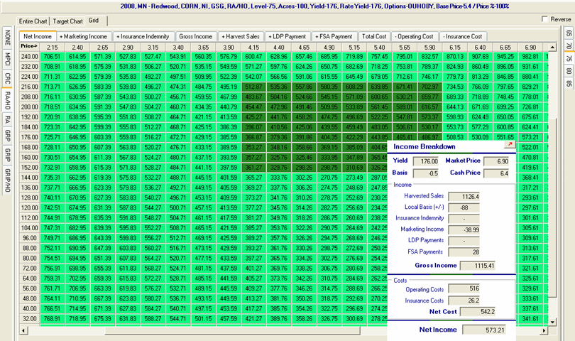Click the vertical scrollbar up arrow

coord(552,47)
